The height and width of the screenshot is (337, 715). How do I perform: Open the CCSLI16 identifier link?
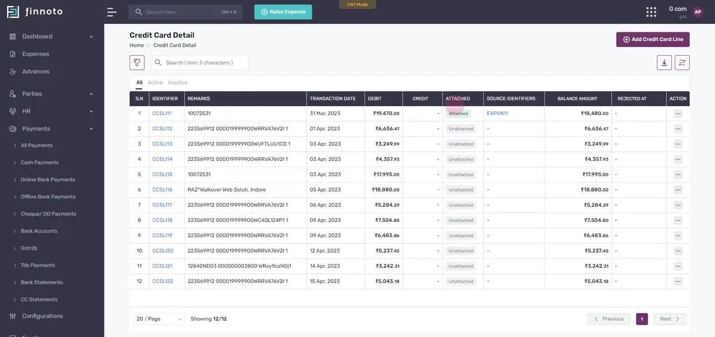click(x=162, y=190)
